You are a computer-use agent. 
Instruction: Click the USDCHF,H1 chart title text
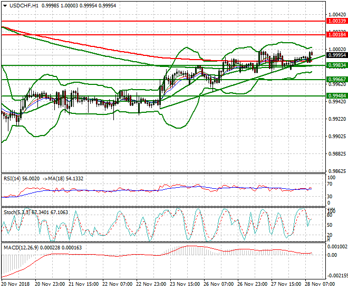point(24,6)
